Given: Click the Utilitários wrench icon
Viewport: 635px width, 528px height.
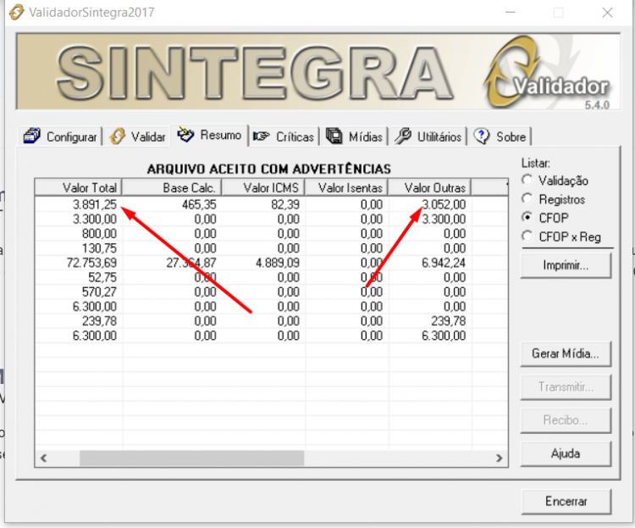Looking at the screenshot, I should coord(403,136).
